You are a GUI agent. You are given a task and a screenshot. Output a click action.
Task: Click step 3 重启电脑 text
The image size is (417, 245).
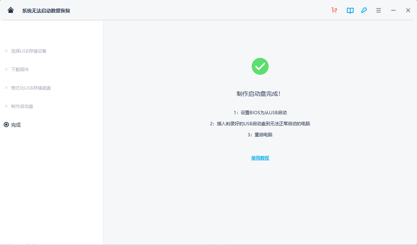(x=260, y=135)
